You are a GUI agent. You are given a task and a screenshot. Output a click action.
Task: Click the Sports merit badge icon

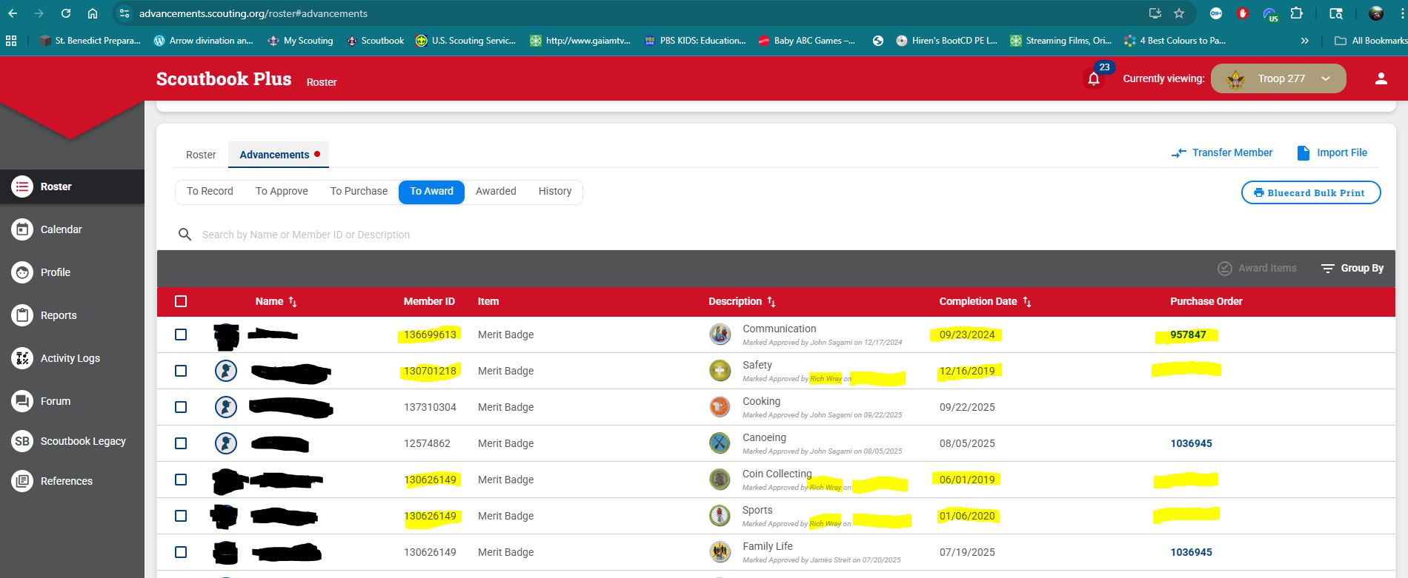720,516
